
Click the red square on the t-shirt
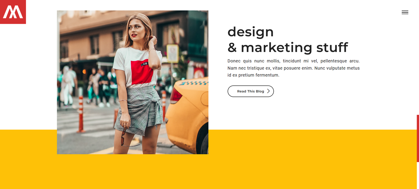tap(142, 72)
